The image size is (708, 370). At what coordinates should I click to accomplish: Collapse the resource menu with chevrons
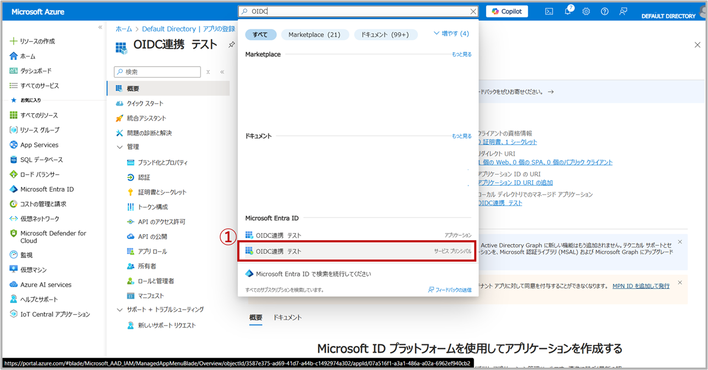(x=222, y=72)
